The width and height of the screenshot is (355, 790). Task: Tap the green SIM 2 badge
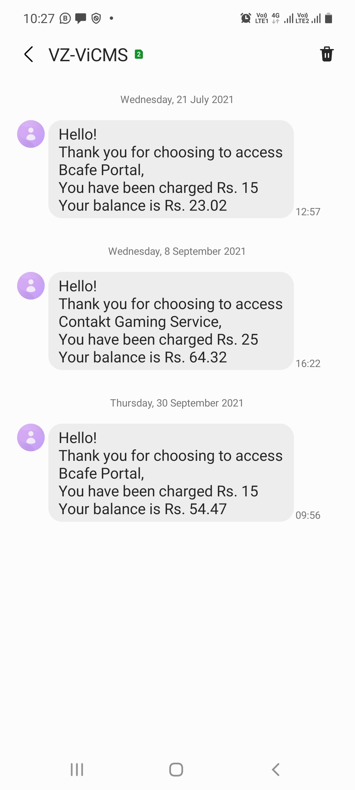139,54
